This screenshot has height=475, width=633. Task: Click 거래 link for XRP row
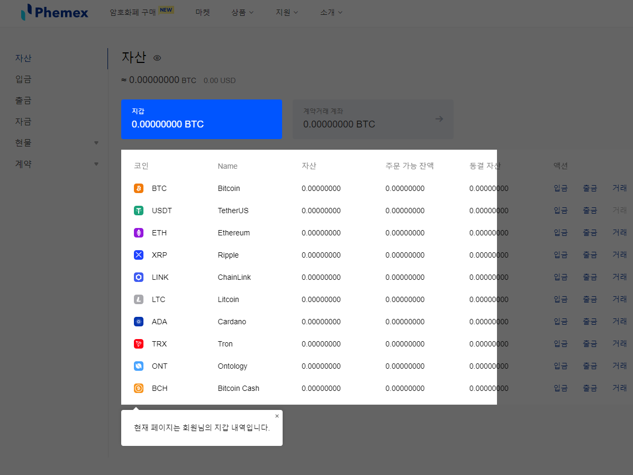click(620, 254)
